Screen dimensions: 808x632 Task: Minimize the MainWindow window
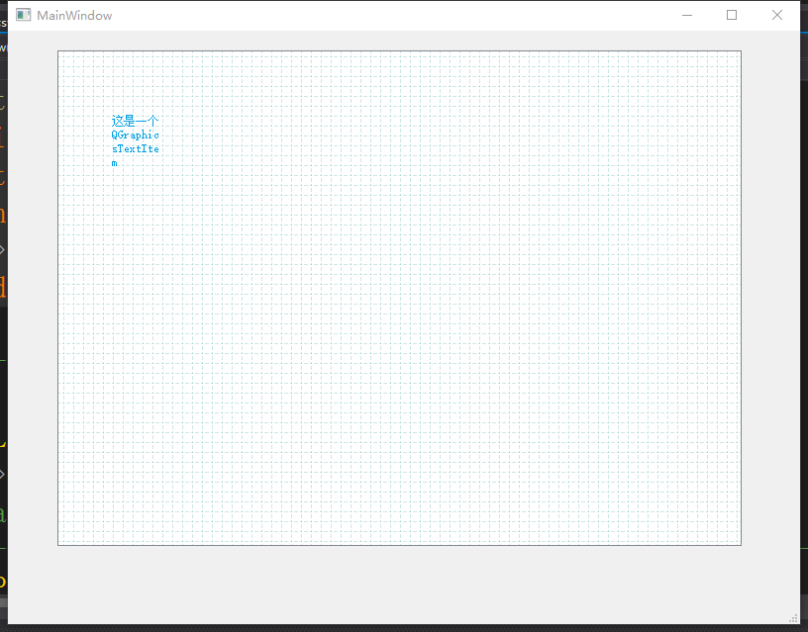(687, 15)
